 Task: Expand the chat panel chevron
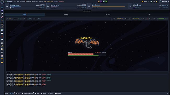point(167,93)
